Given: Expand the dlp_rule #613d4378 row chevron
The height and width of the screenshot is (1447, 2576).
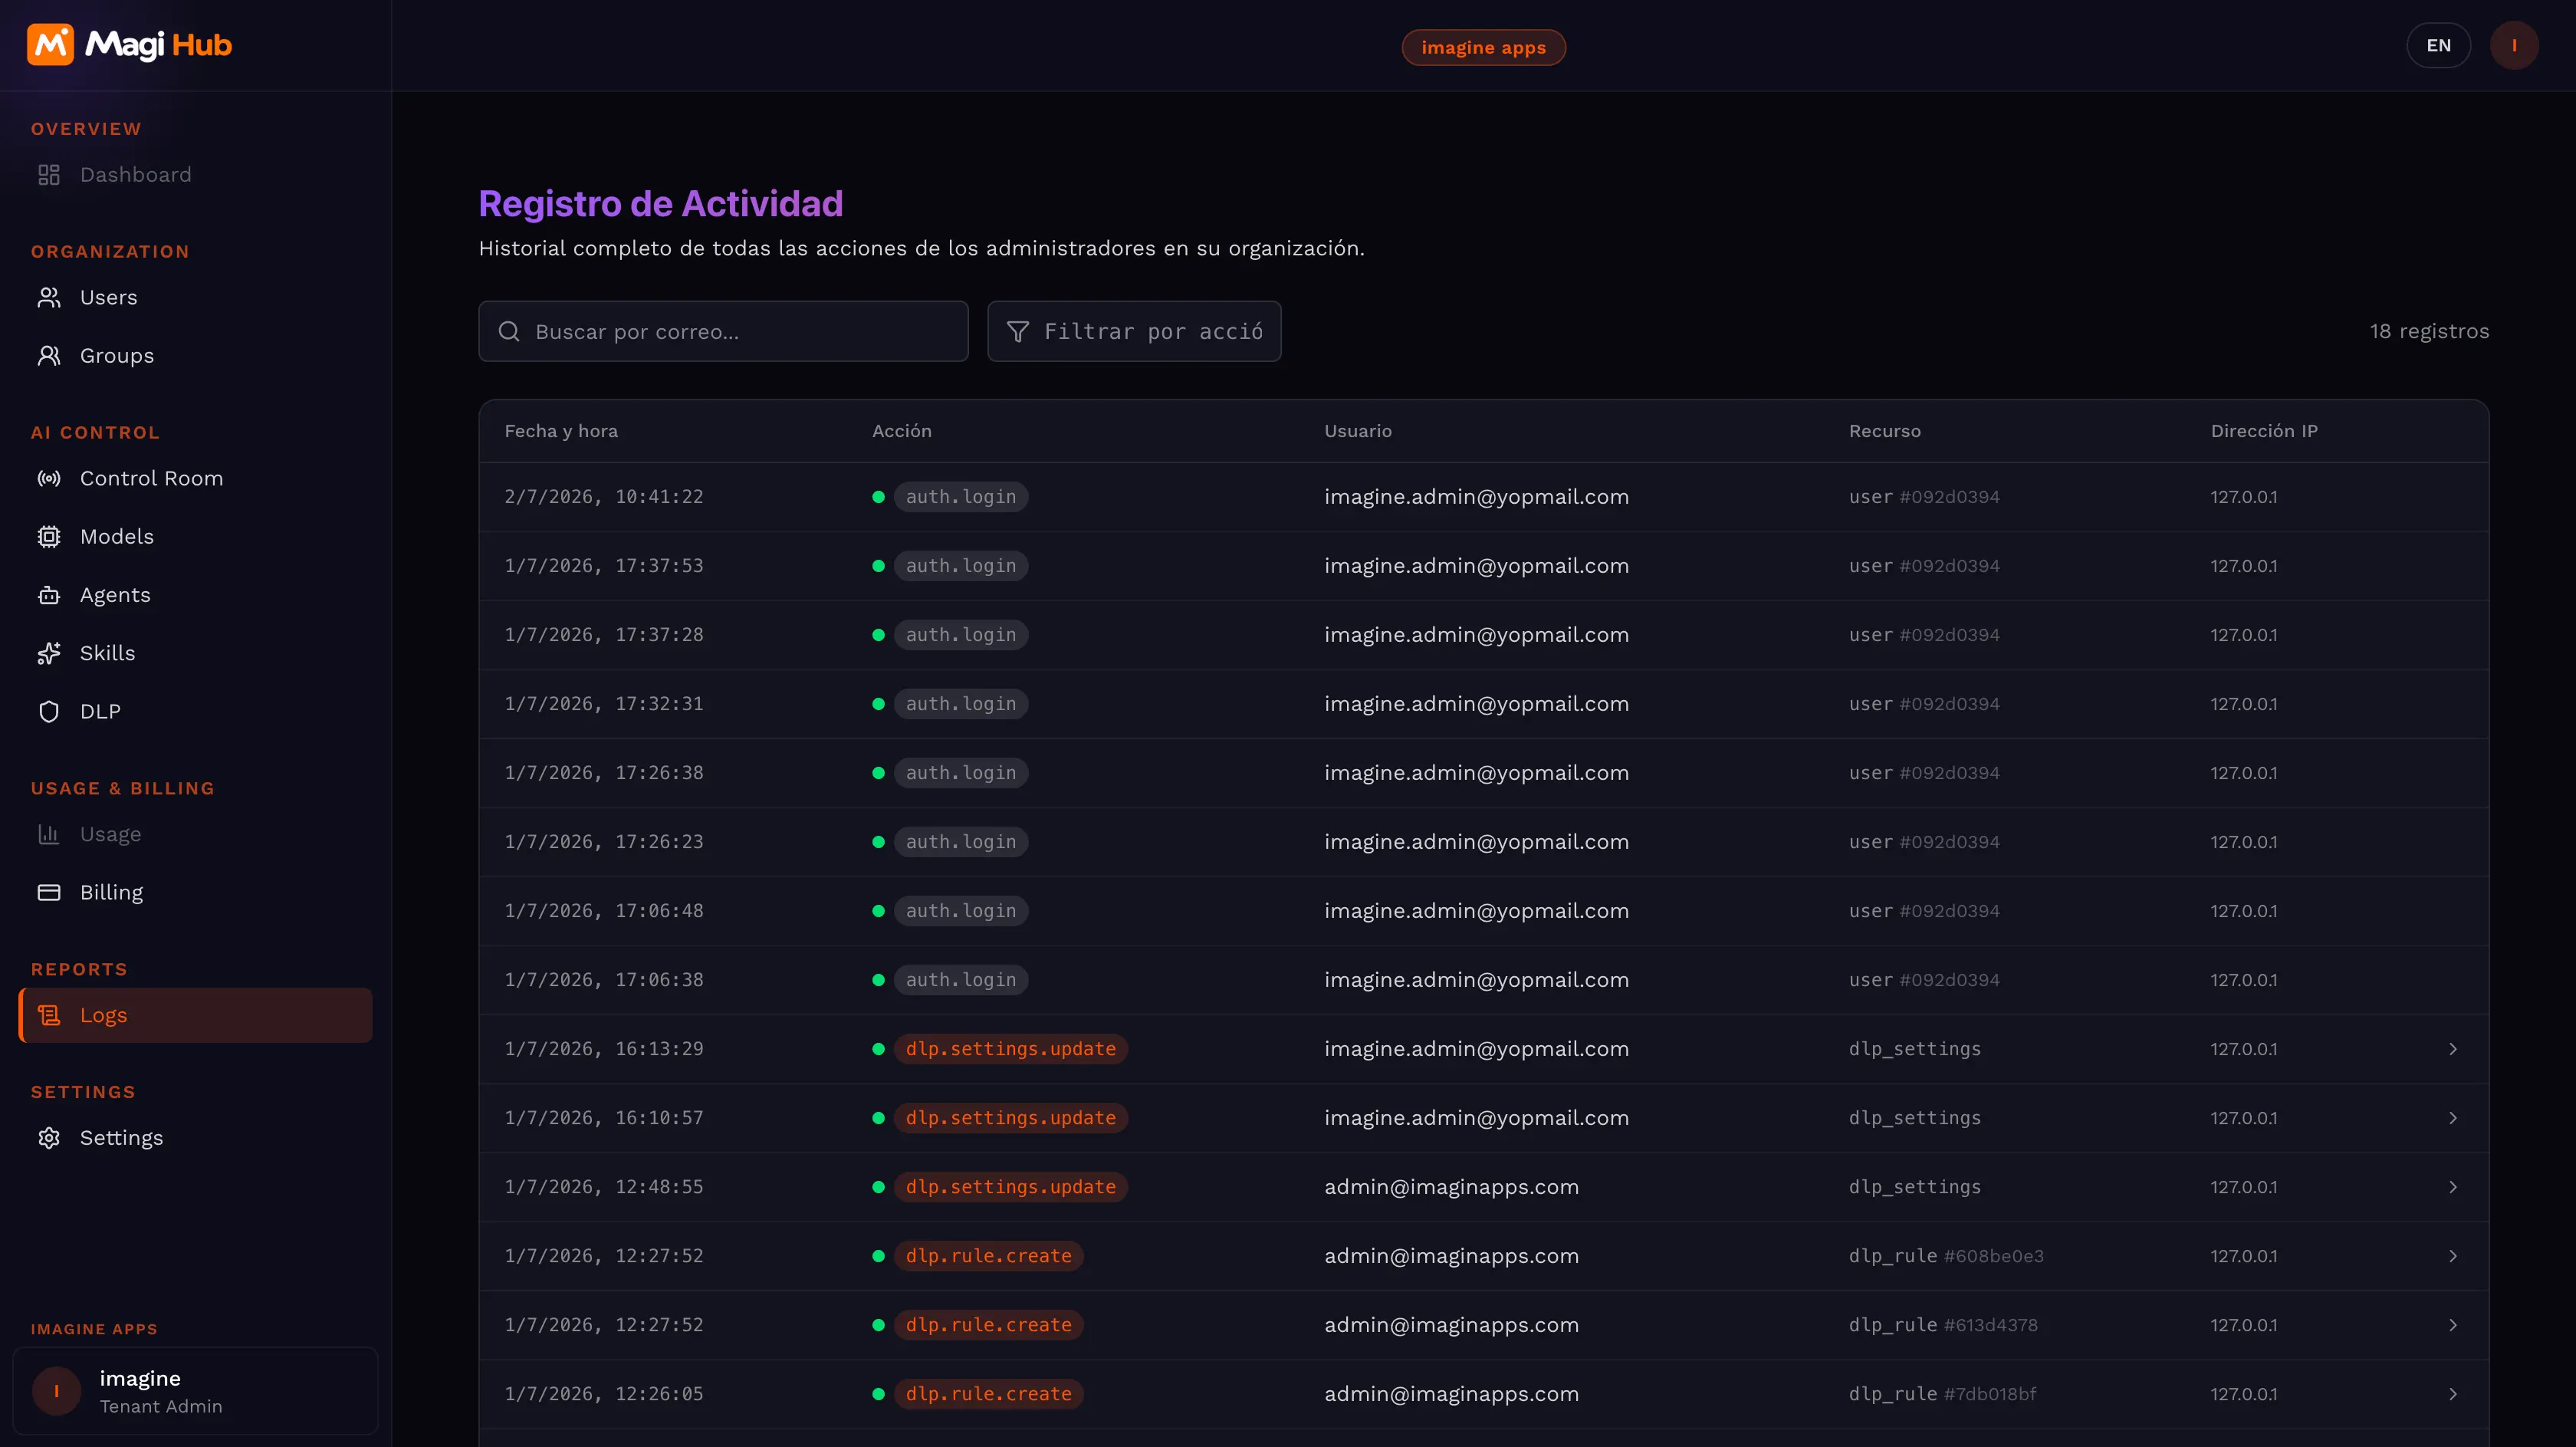Looking at the screenshot, I should 2453,1325.
